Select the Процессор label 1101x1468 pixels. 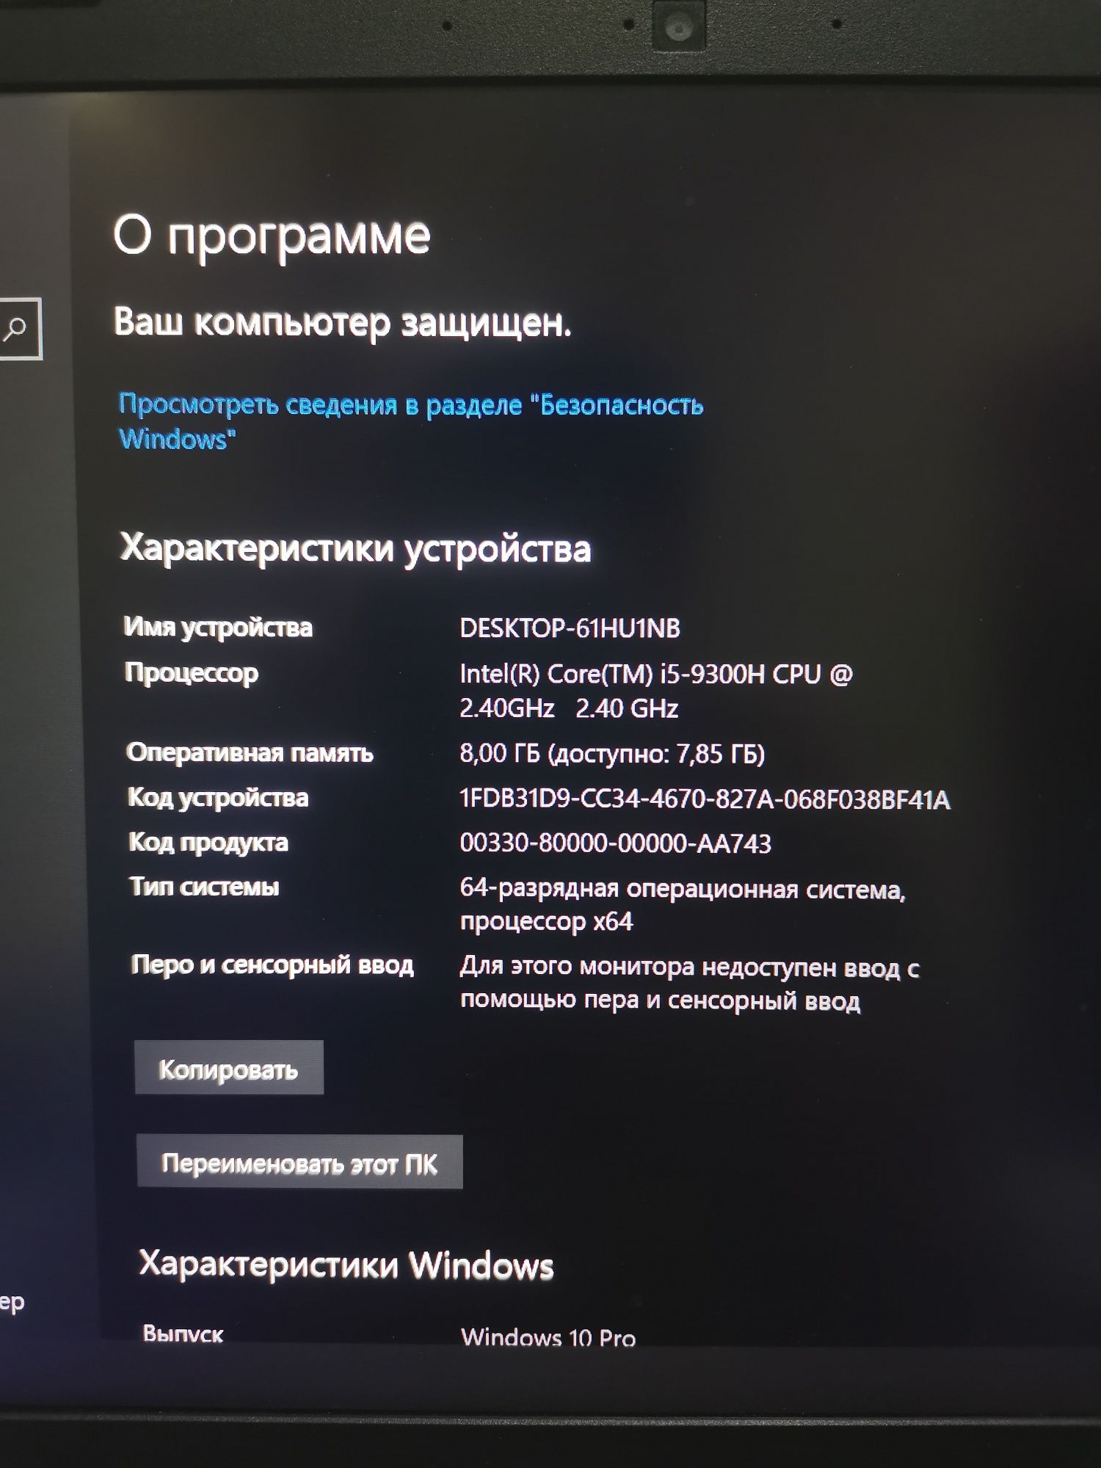tap(192, 674)
